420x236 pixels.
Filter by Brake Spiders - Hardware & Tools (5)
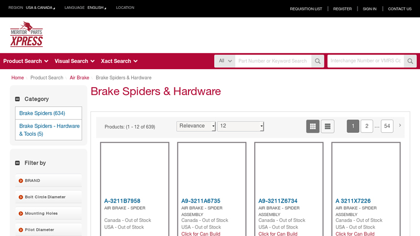49,130
